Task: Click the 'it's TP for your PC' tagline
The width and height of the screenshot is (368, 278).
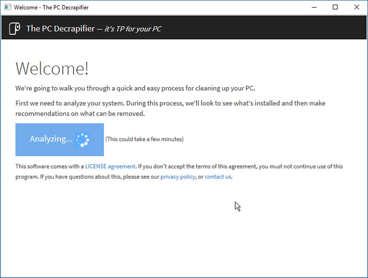Action: [133, 29]
